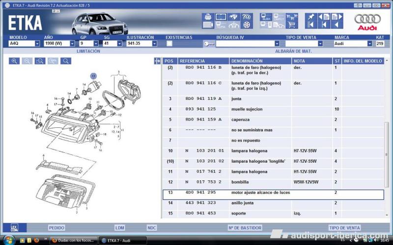Screen dimensions: 393x245
Task: Select the soporte izq. row
Action: (x=273, y=213)
